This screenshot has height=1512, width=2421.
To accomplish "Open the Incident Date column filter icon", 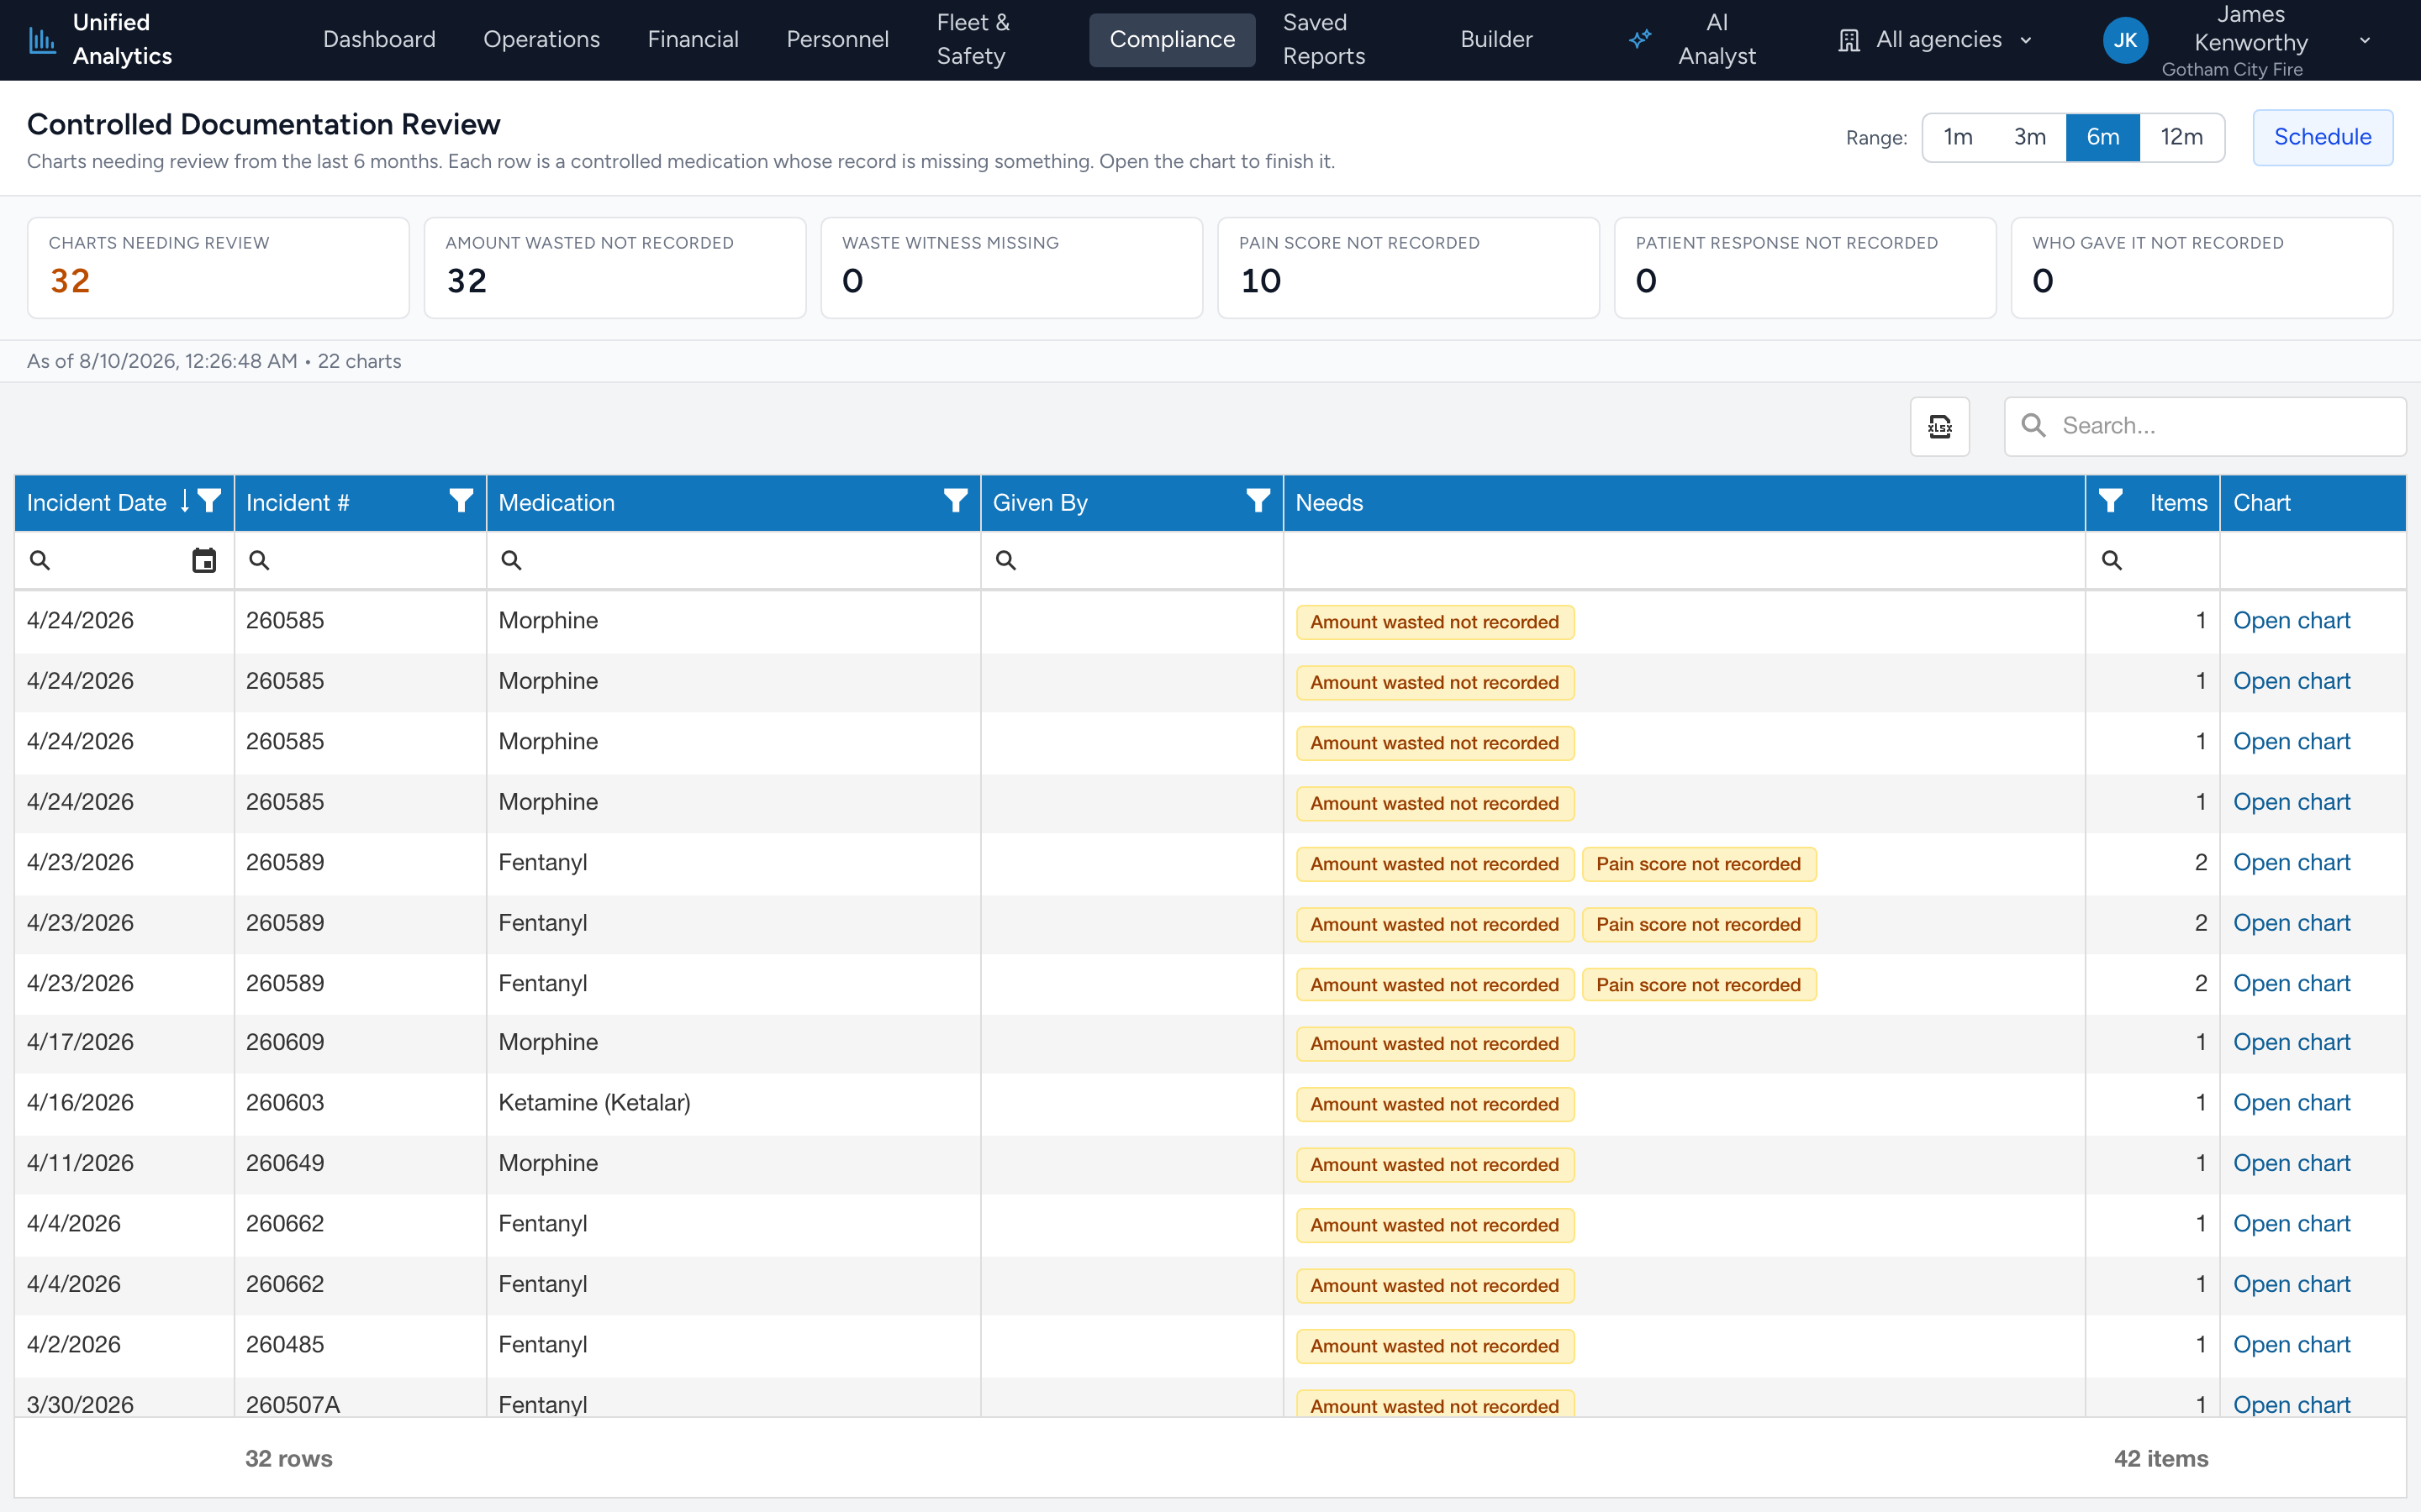I will pyautogui.click(x=209, y=501).
